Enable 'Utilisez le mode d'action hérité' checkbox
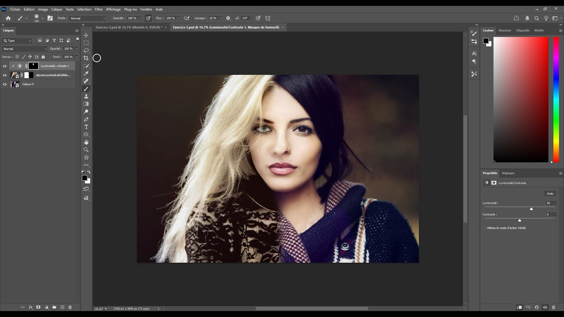The image size is (564, 317). pyautogui.click(x=484, y=228)
